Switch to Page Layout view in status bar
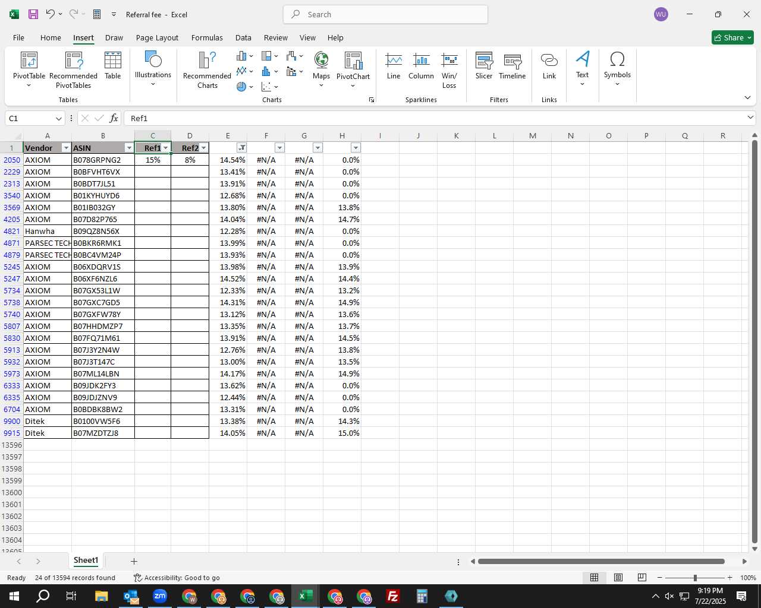 pyautogui.click(x=618, y=578)
